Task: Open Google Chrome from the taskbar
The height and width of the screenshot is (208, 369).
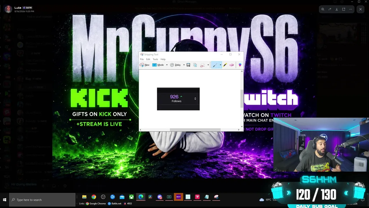Action: pos(94,197)
